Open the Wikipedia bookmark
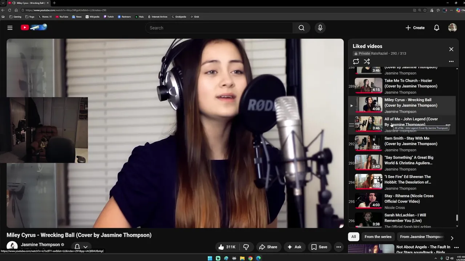The image size is (465, 261). pyautogui.click(x=93, y=17)
